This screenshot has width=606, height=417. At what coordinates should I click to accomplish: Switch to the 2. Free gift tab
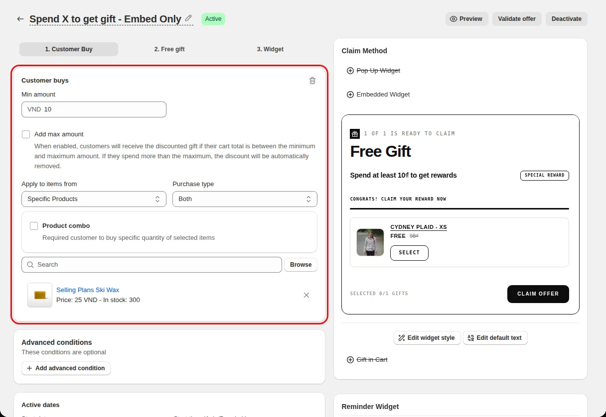tap(169, 49)
